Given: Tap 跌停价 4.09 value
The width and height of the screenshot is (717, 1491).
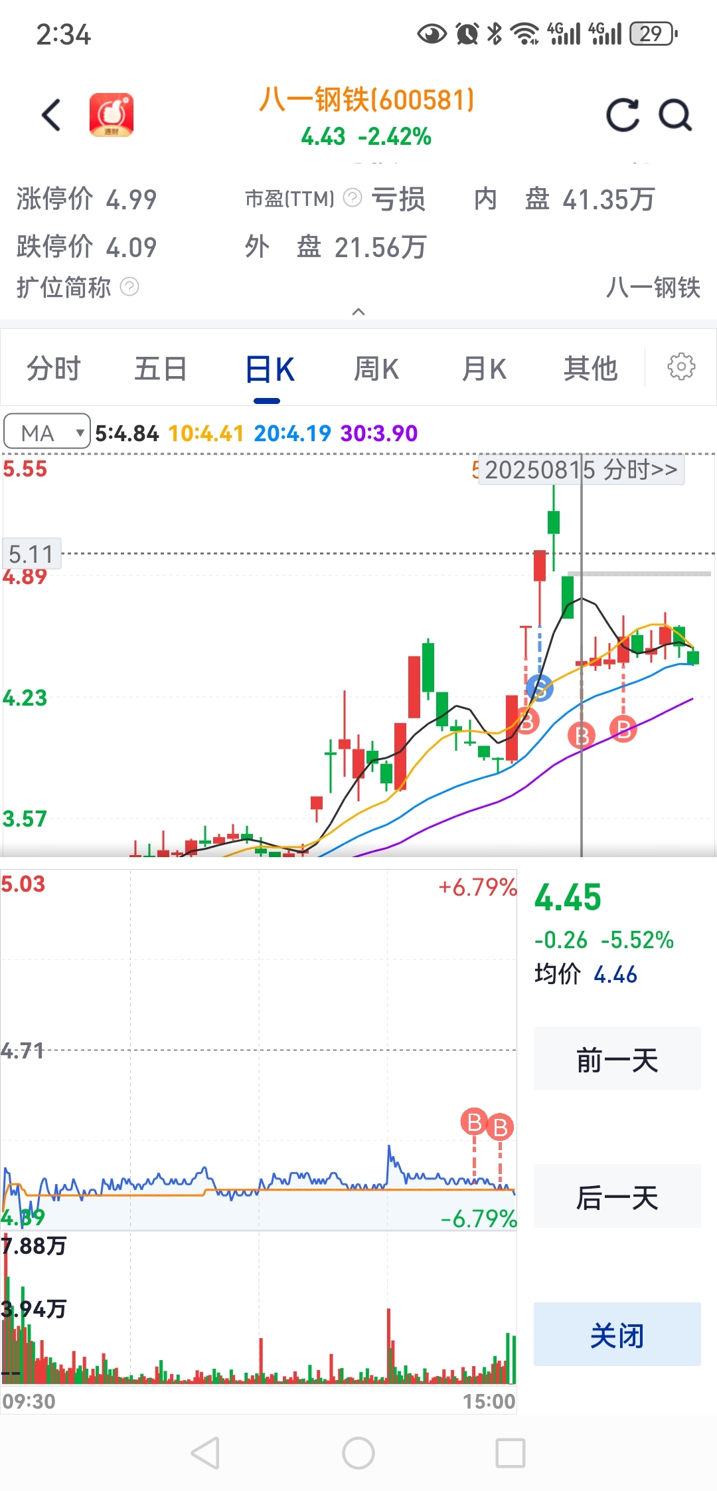Looking at the screenshot, I should click(x=131, y=247).
